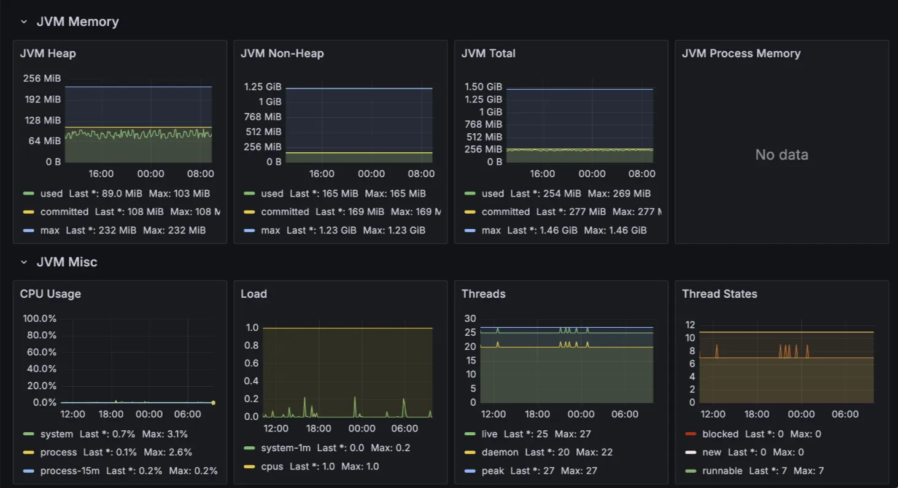
Task: Click 'Max: 269 MiB' in JVM Total legend
Action: click(619, 193)
